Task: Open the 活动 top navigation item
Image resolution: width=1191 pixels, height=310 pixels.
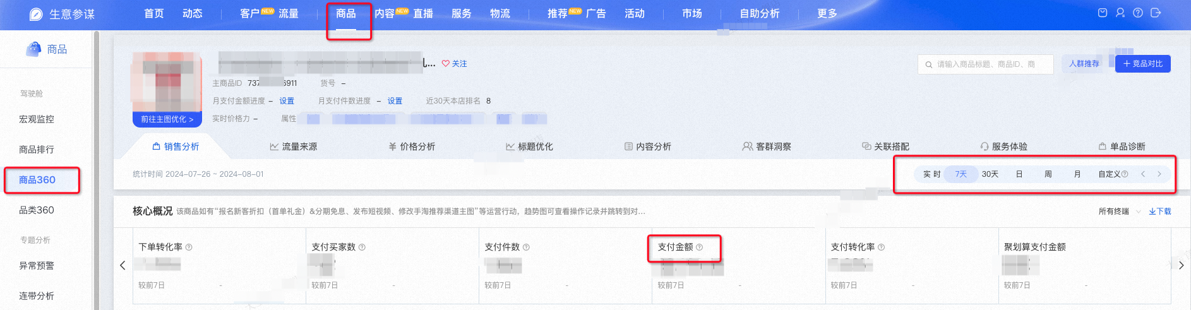Action: [635, 13]
